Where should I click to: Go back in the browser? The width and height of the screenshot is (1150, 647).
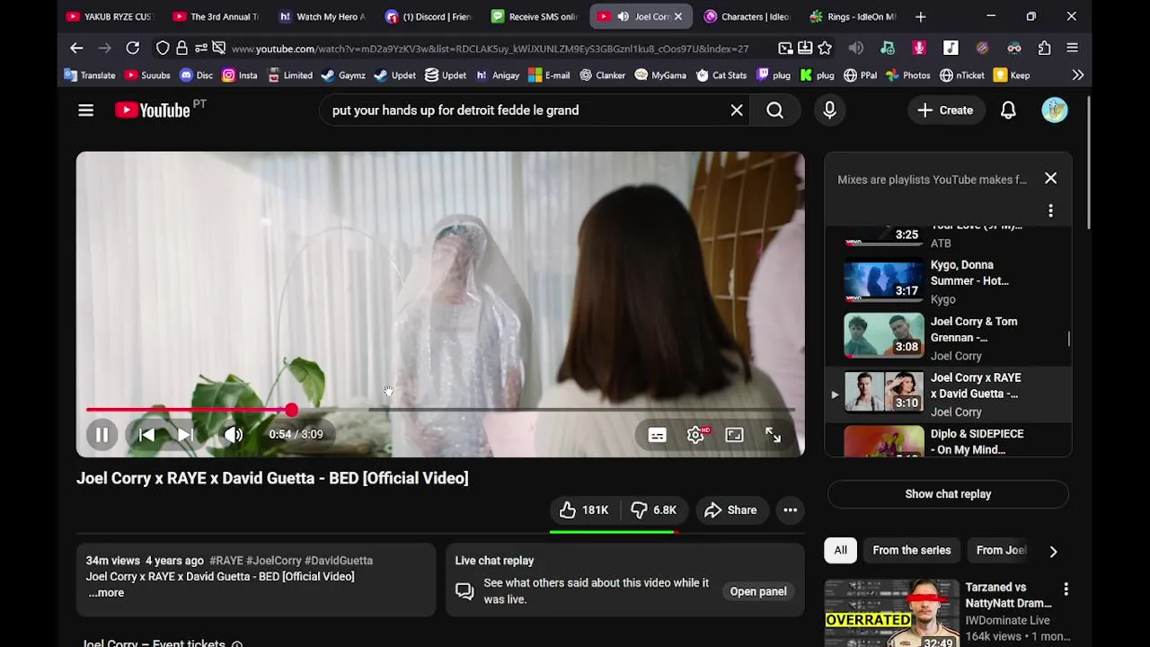[x=76, y=49]
